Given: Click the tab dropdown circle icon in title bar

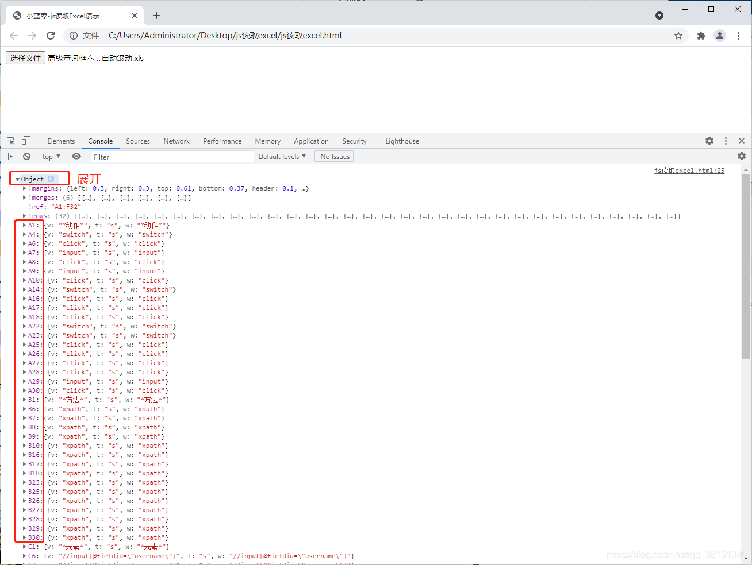Looking at the screenshot, I should click(x=659, y=16).
